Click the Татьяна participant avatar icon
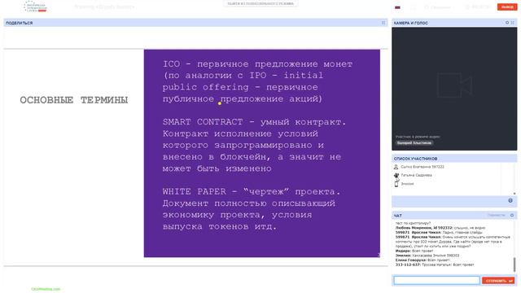 click(x=396, y=175)
